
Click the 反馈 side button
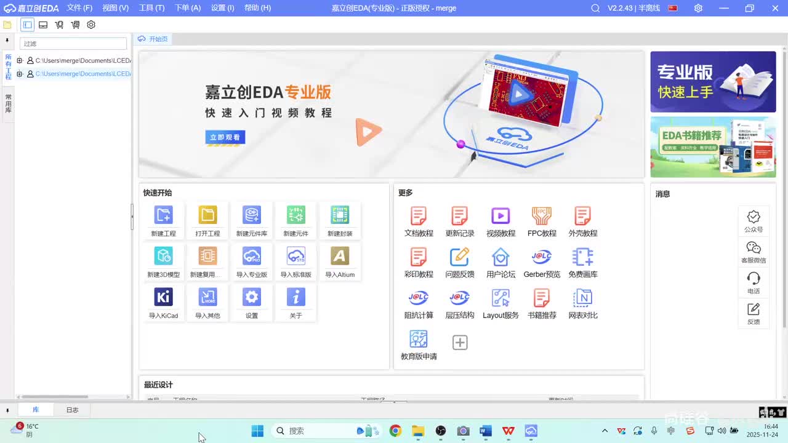(x=754, y=313)
